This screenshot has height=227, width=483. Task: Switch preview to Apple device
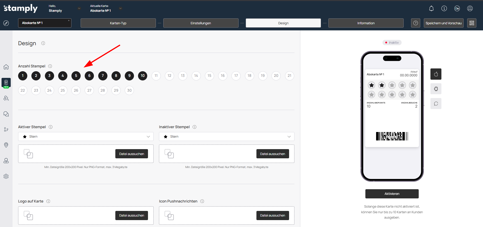(436, 74)
